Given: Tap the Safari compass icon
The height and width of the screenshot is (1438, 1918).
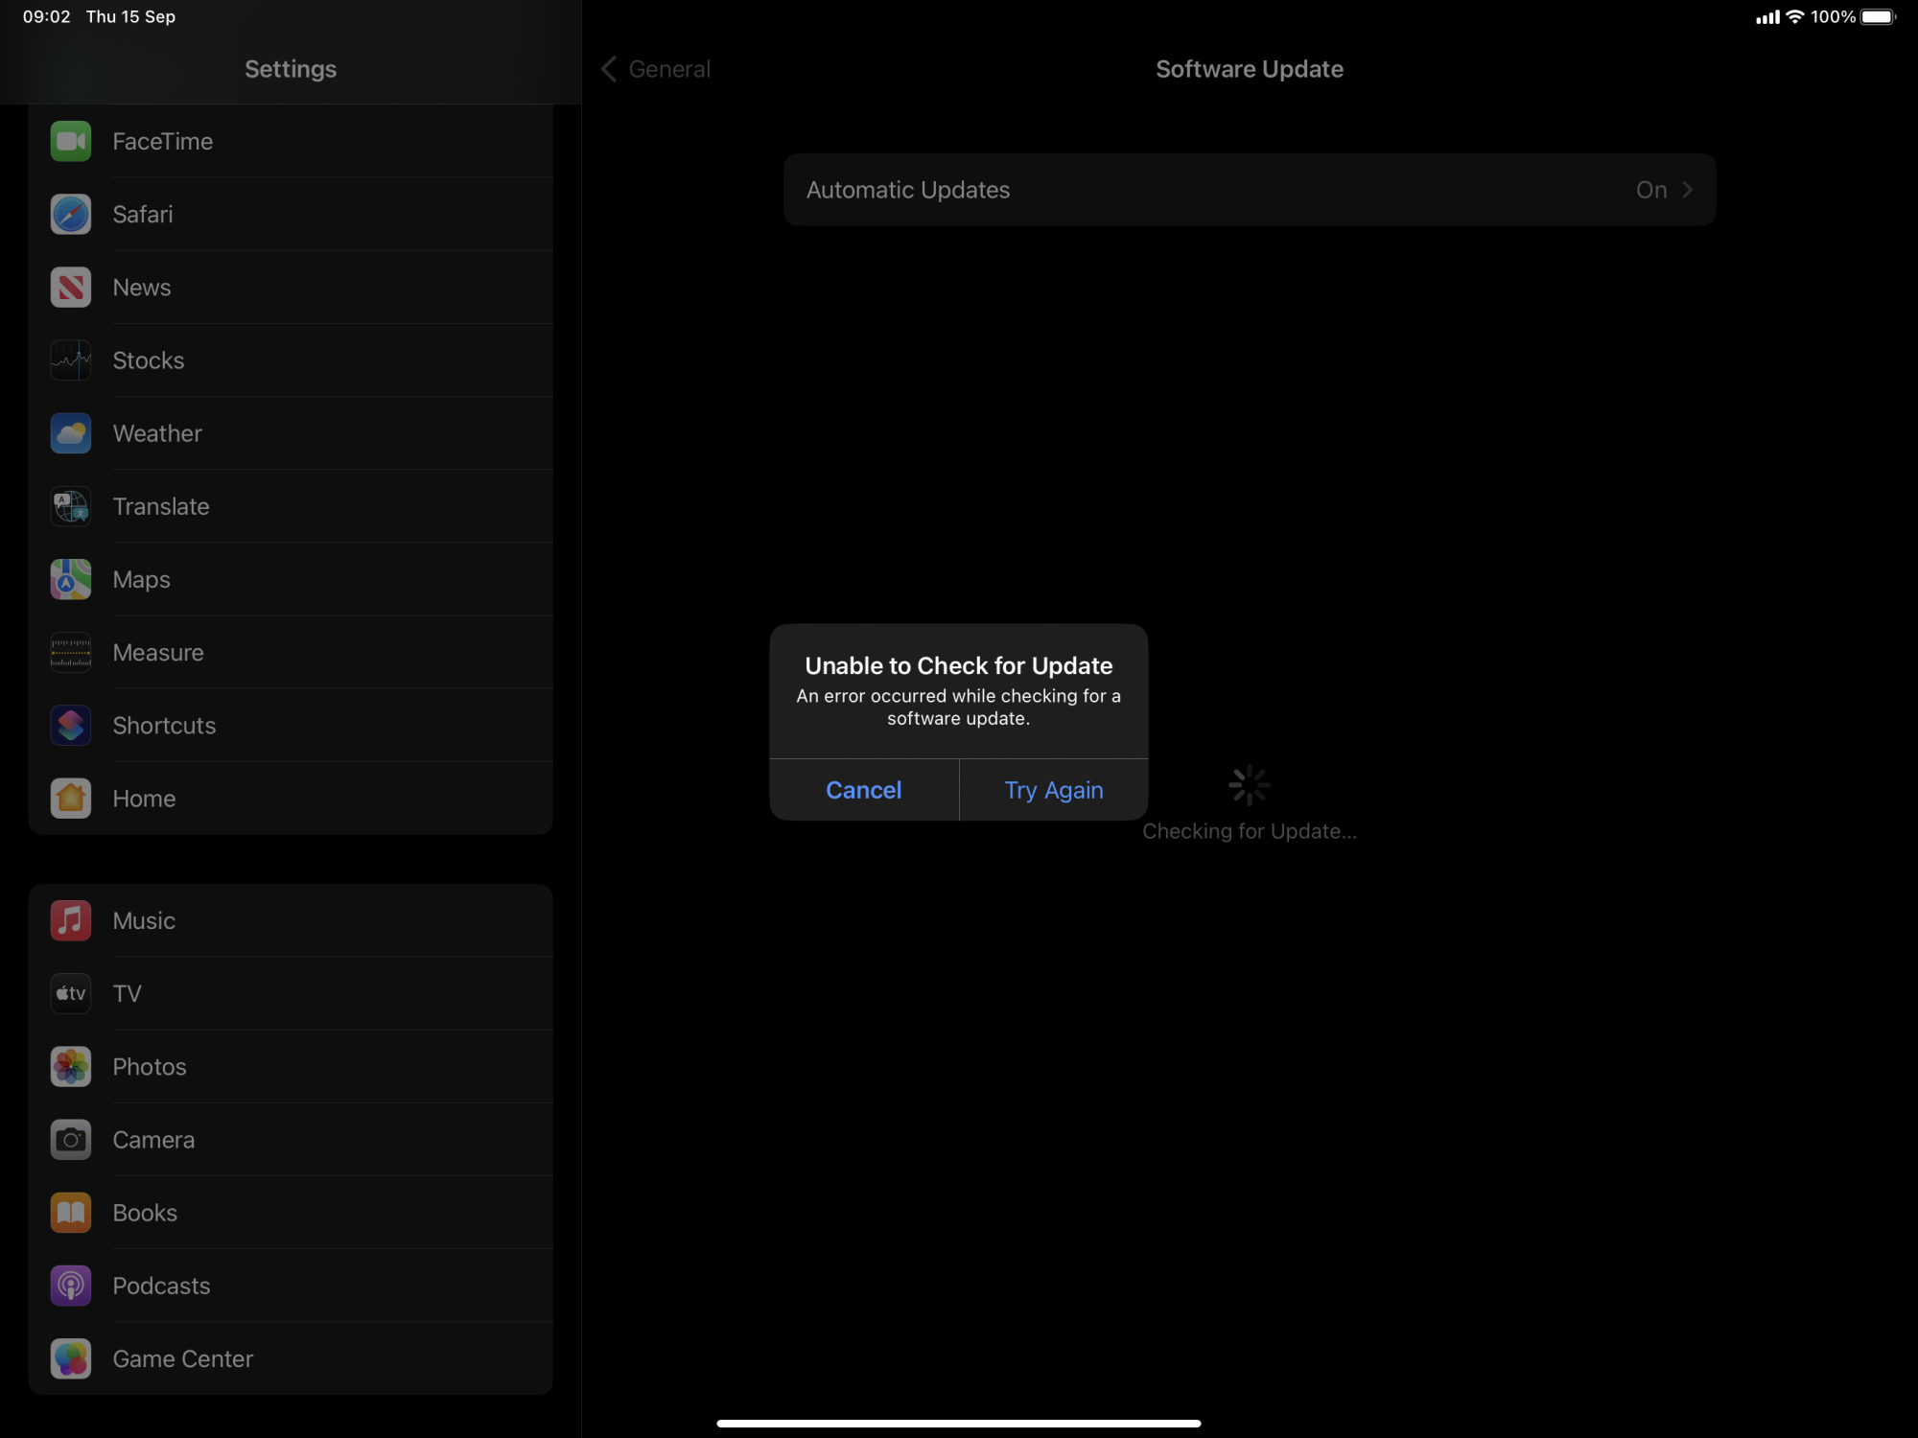Looking at the screenshot, I should click(70, 214).
